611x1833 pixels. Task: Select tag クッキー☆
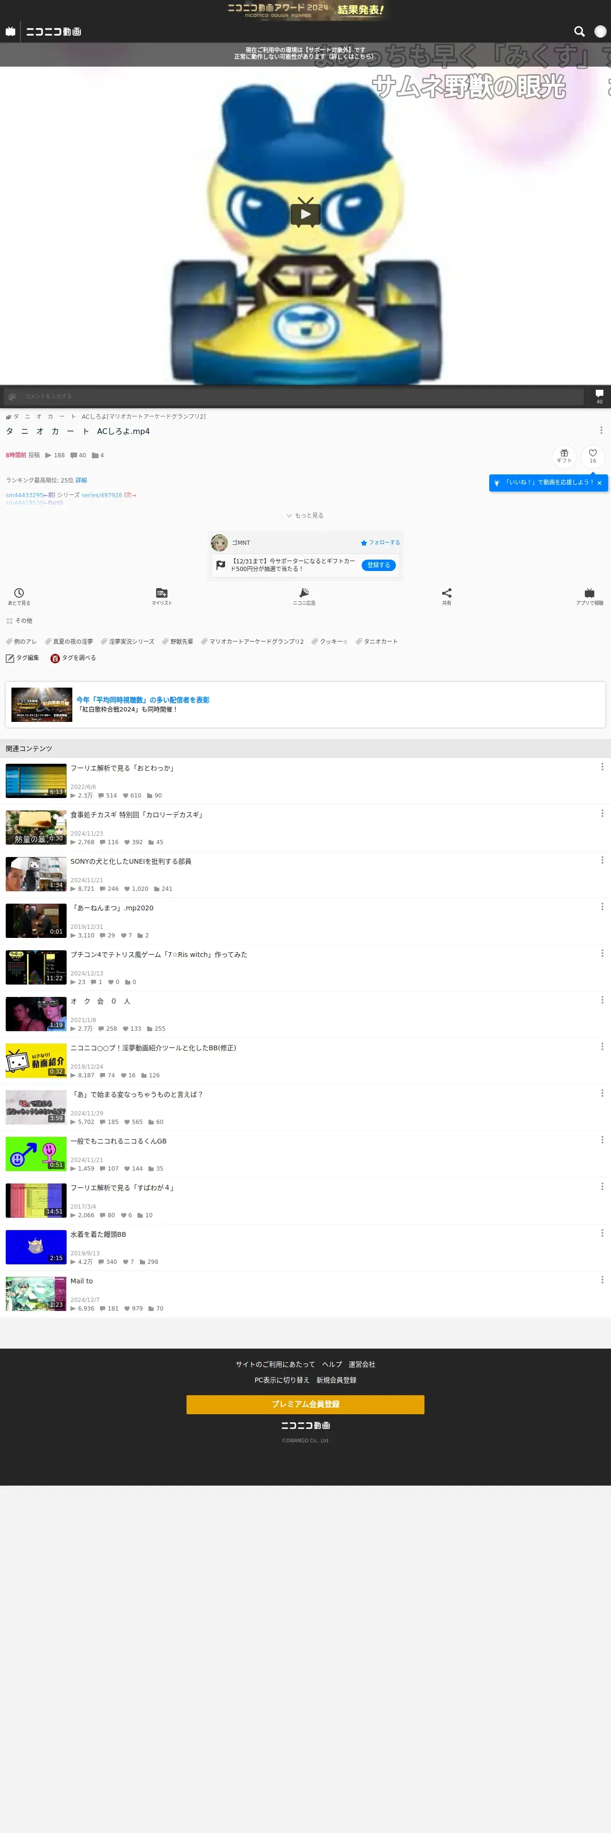pos(329,641)
